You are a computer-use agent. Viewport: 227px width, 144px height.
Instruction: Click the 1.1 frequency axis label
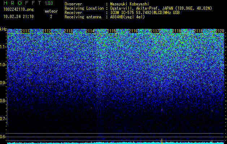point(3,47)
